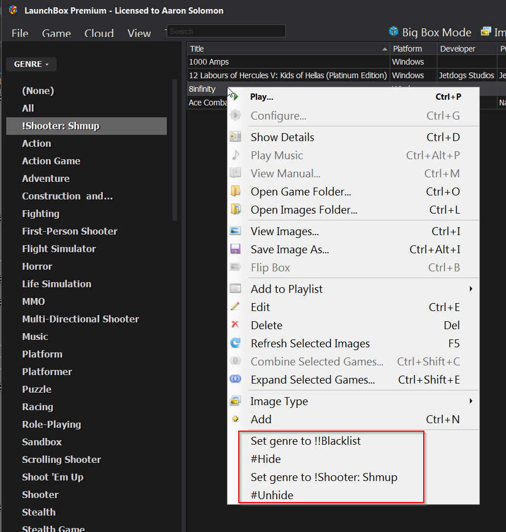The width and height of the screenshot is (506, 532).
Task: Expand the Image Type submenu arrow
Action: point(471,401)
